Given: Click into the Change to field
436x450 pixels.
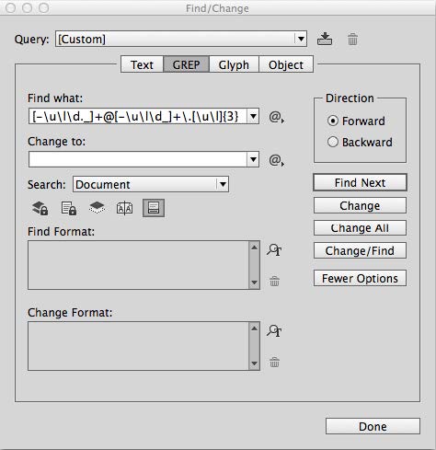Looking at the screenshot, I should point(138,159).
